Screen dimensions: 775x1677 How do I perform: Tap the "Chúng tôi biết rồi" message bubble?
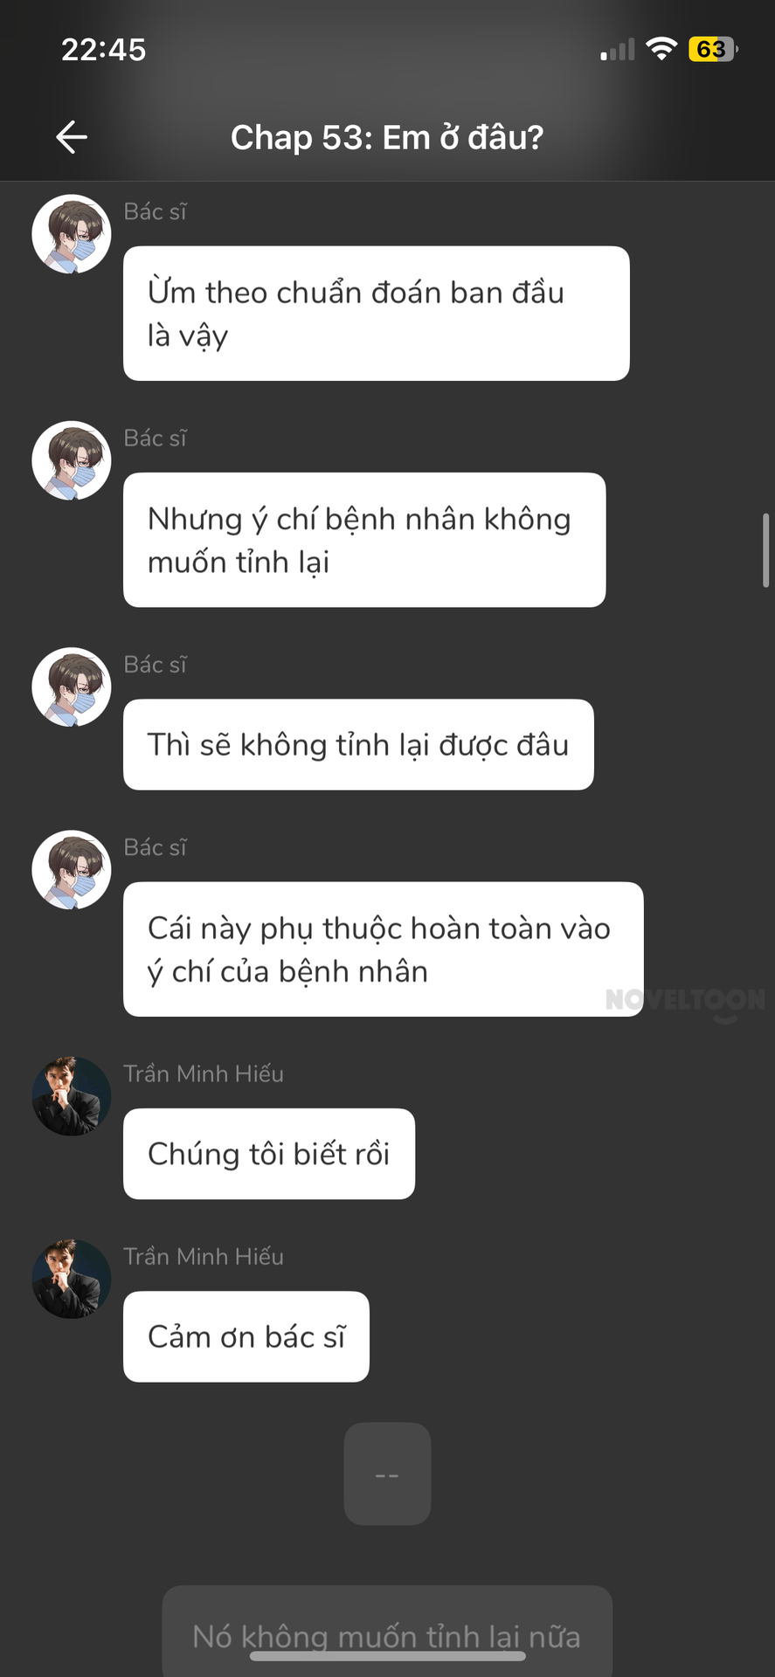pyautogui.click(x=269, y=1154)
